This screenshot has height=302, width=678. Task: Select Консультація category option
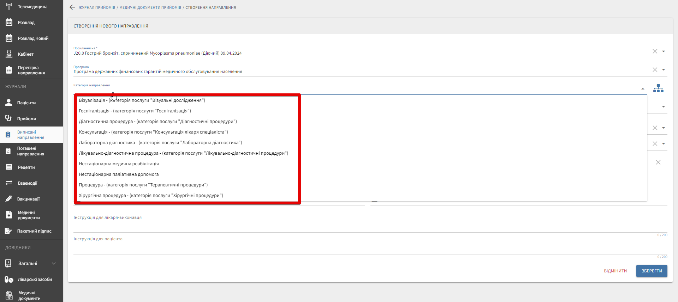tap(153, 132)
